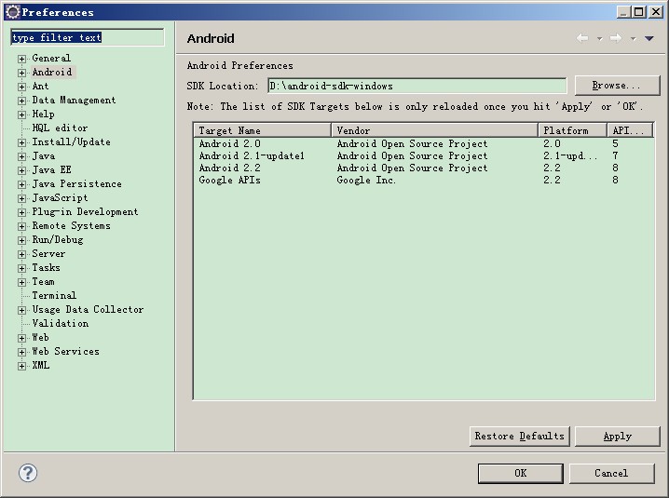
Task: Go forward using the right arrow icon
Action: [616, 38]
